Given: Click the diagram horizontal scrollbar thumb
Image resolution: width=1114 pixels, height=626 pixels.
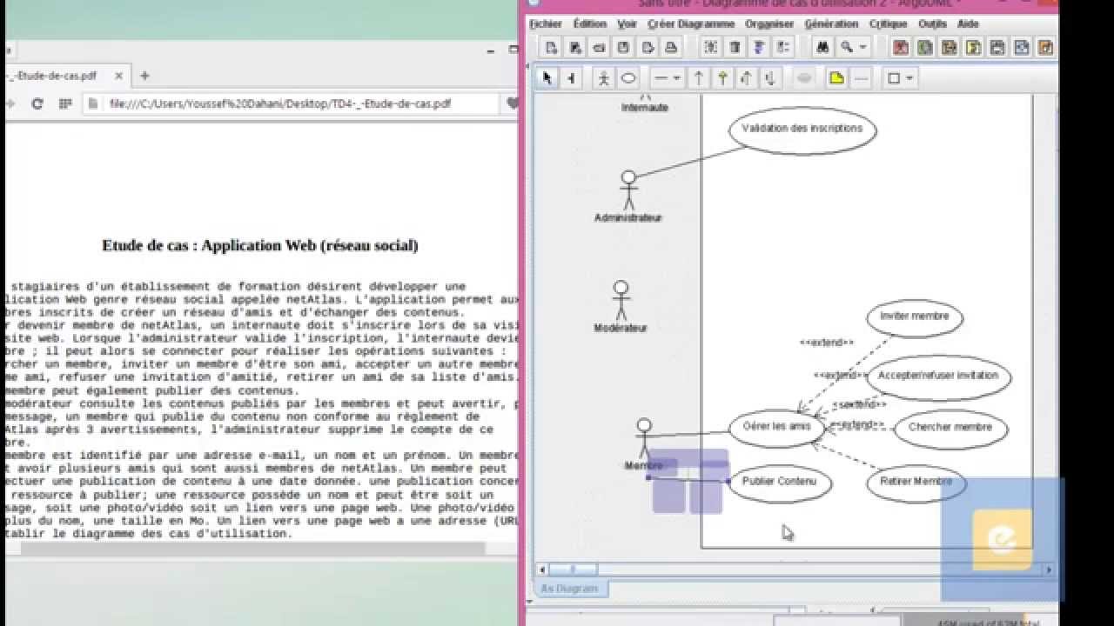Looking at the screenshot, I should (572, 570).
